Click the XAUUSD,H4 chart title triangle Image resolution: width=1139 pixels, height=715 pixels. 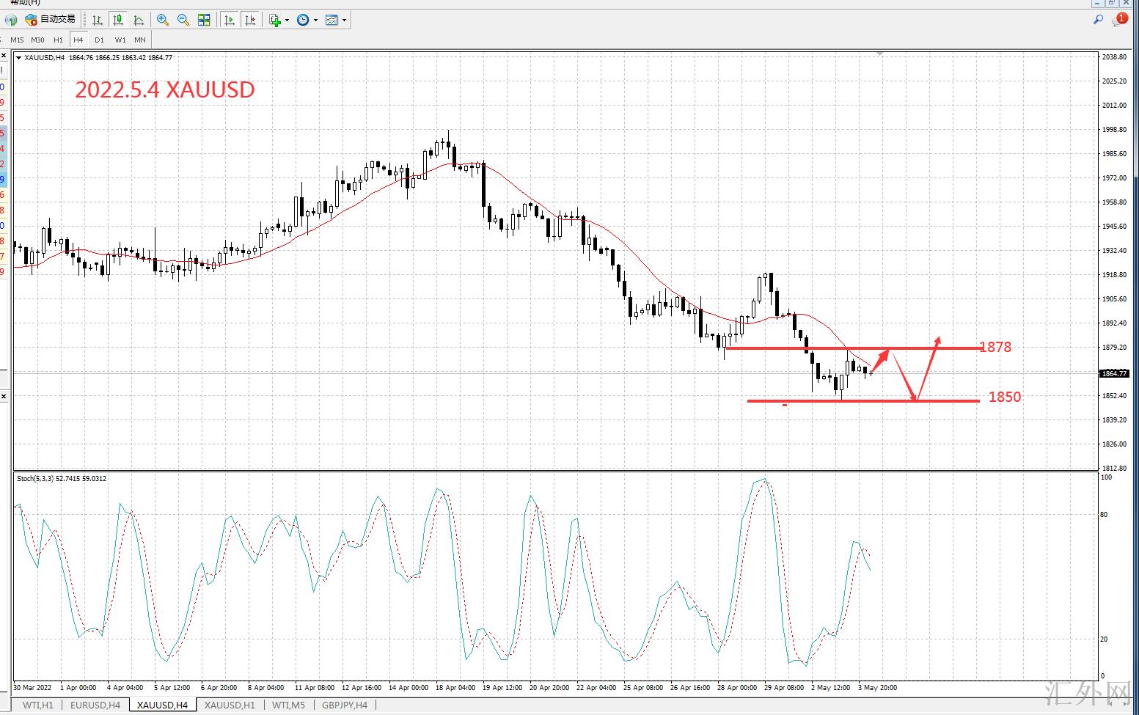[19, 58]
